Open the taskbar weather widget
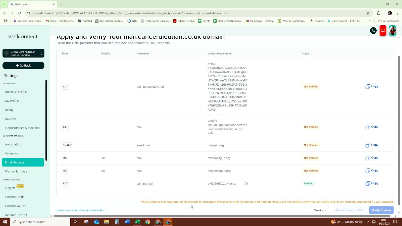402x226 pixels. click(x=347, y=222)
